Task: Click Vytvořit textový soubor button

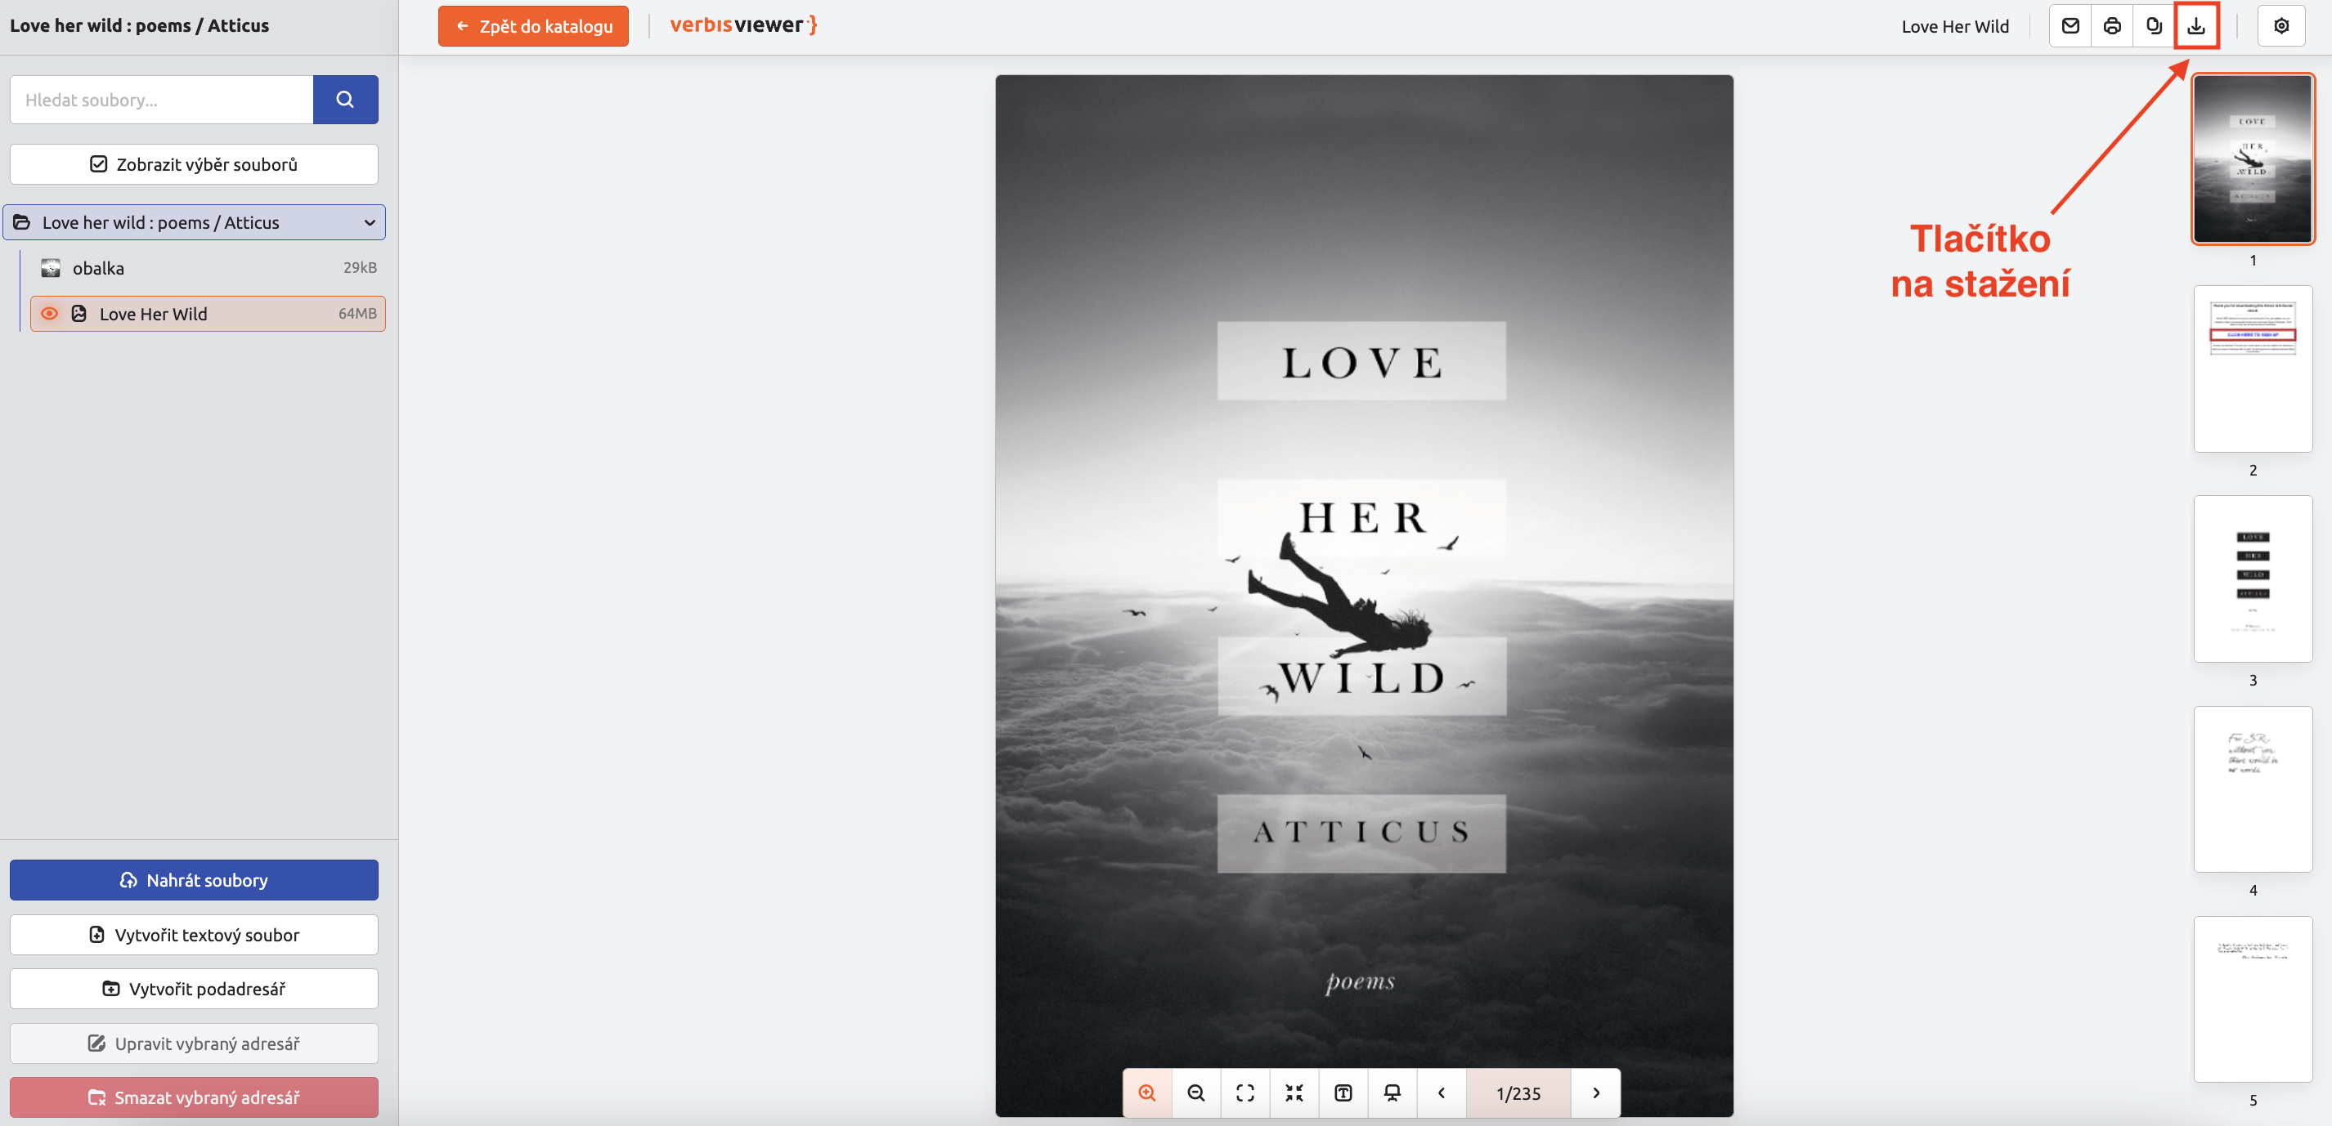Action: coord(194,934)
